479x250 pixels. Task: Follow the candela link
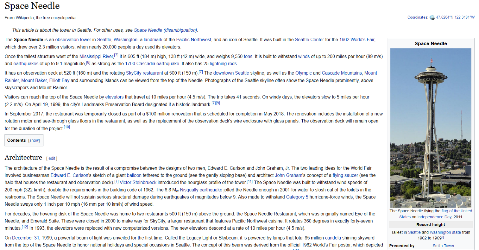pos(333,238)
